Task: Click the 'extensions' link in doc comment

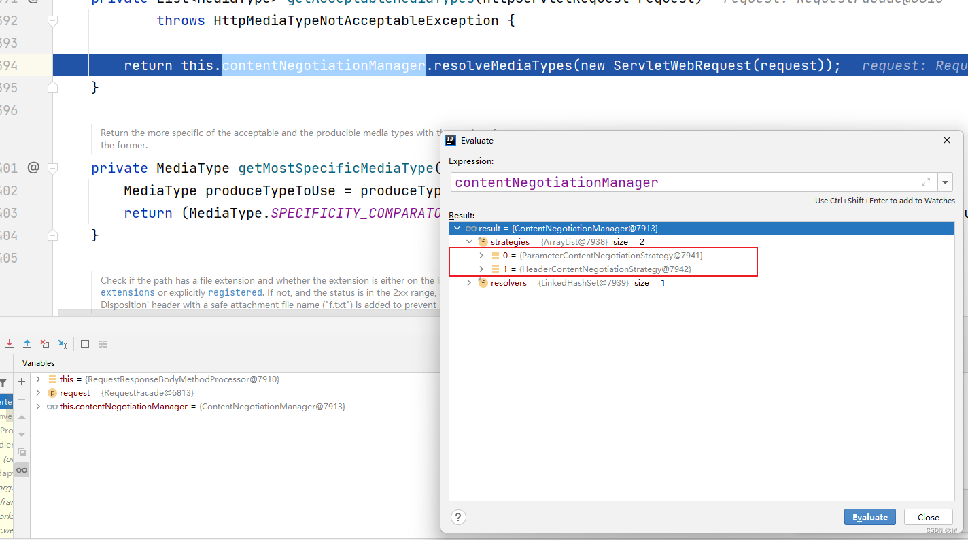Action: [128, 292]
